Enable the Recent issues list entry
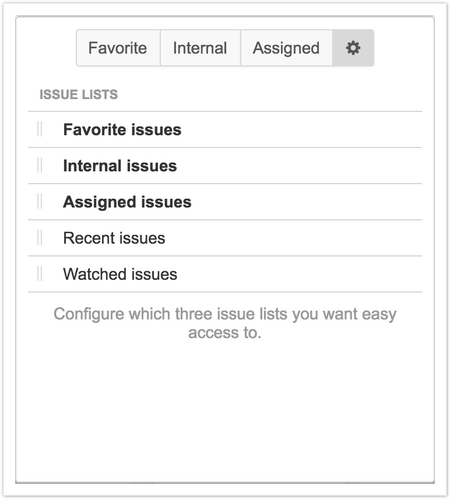The width and height of the screenshot is (450, 499). click(x=114, y=238)
